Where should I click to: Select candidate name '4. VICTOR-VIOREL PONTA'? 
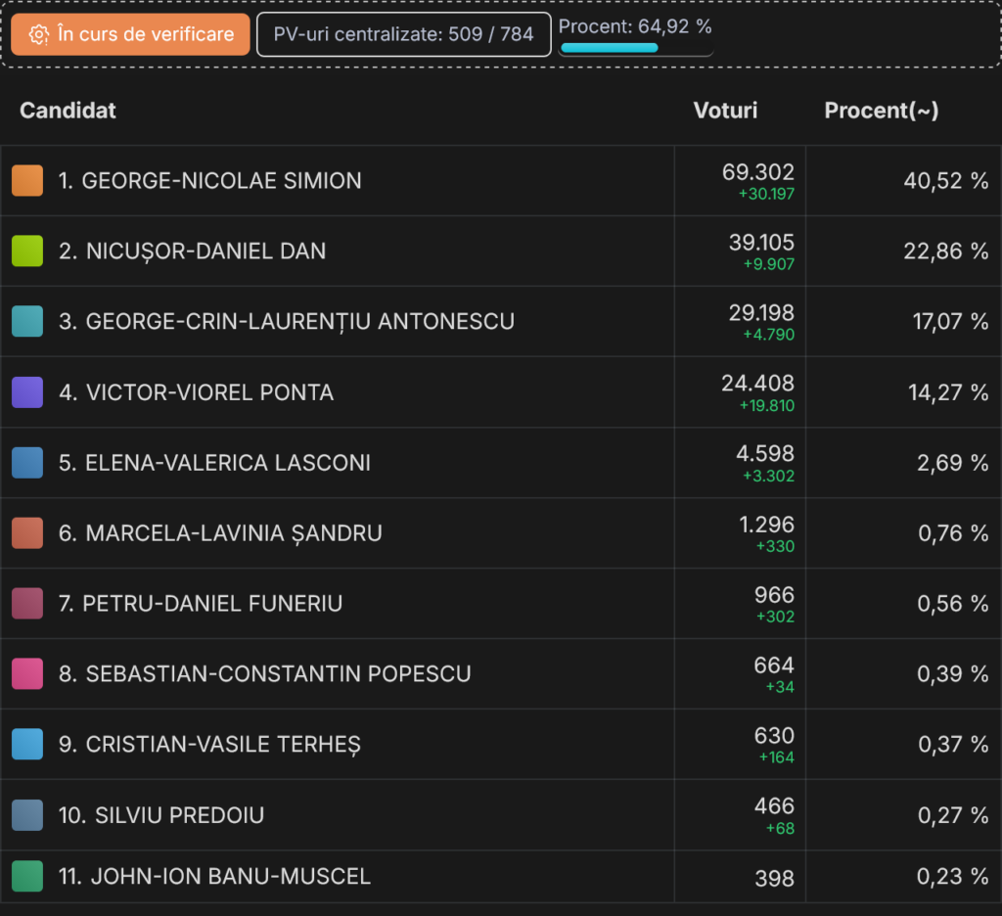coord(196,392)
